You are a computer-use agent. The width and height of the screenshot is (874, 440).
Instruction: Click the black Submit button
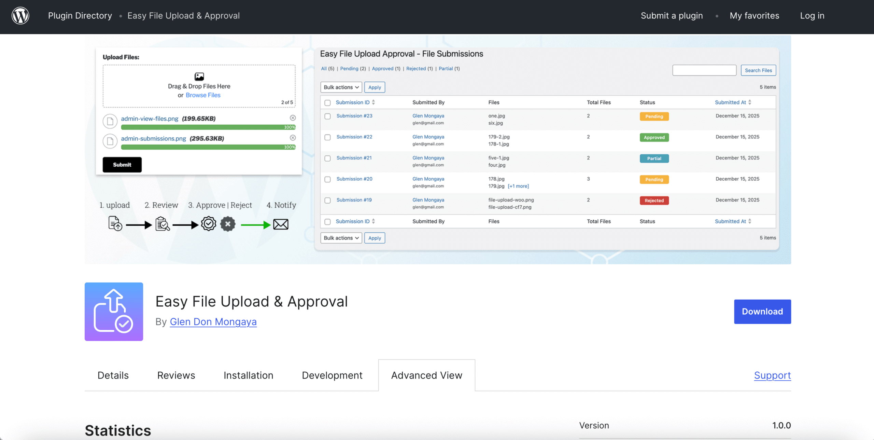point(122,165)
